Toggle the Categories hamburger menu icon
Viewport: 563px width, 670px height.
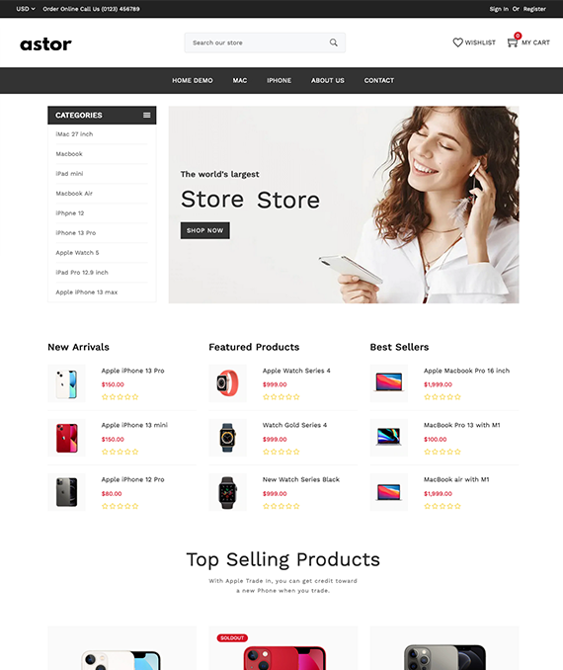tap(146, 115)
